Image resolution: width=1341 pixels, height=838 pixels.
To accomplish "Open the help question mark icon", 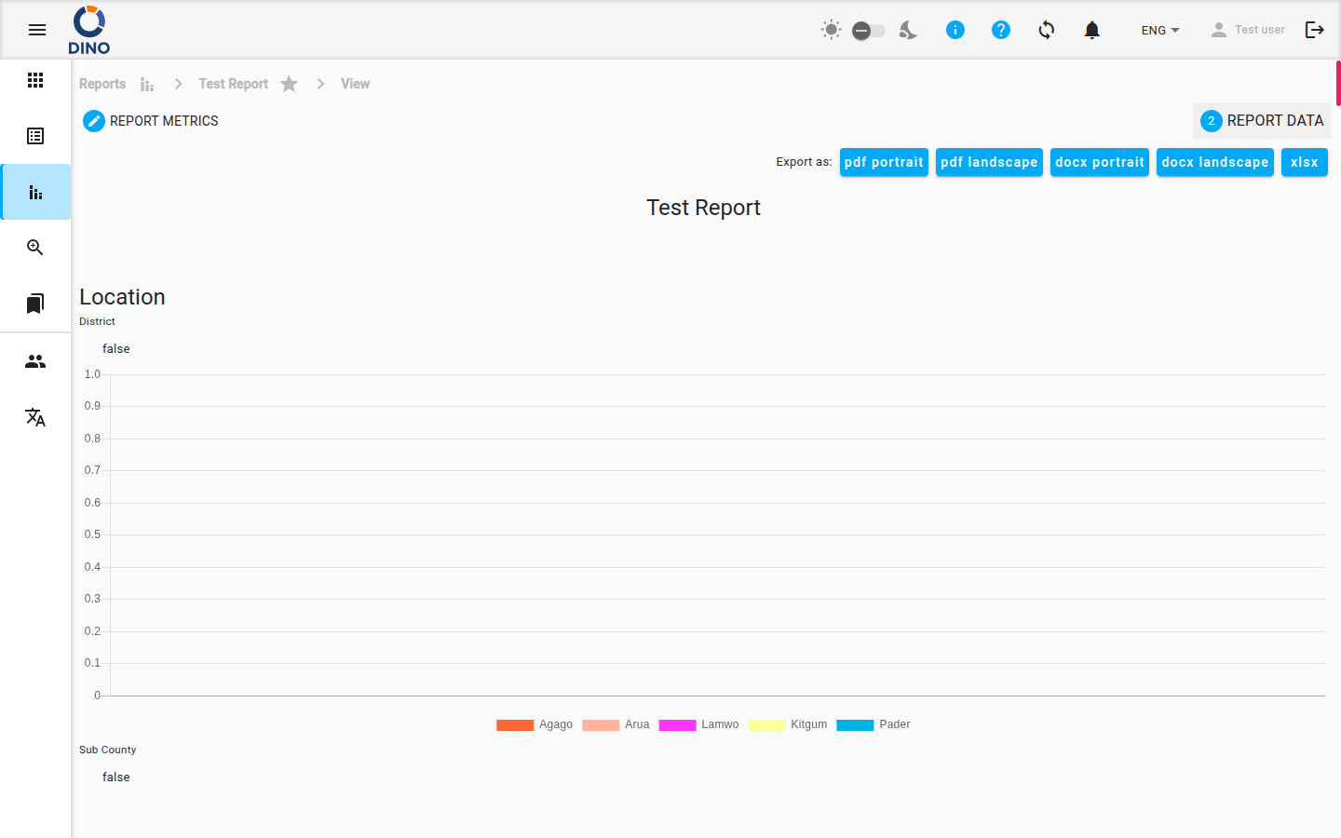I will click(1001, 30).
